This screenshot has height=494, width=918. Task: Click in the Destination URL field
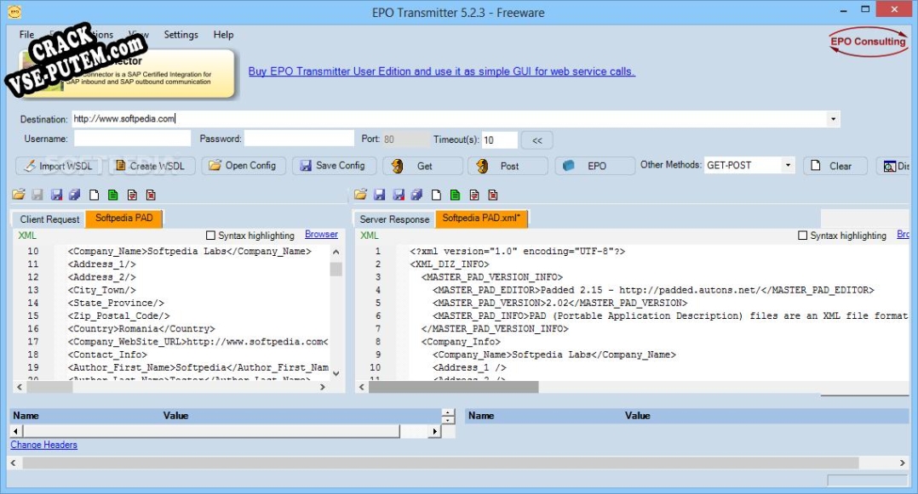(x=449, y=119)
